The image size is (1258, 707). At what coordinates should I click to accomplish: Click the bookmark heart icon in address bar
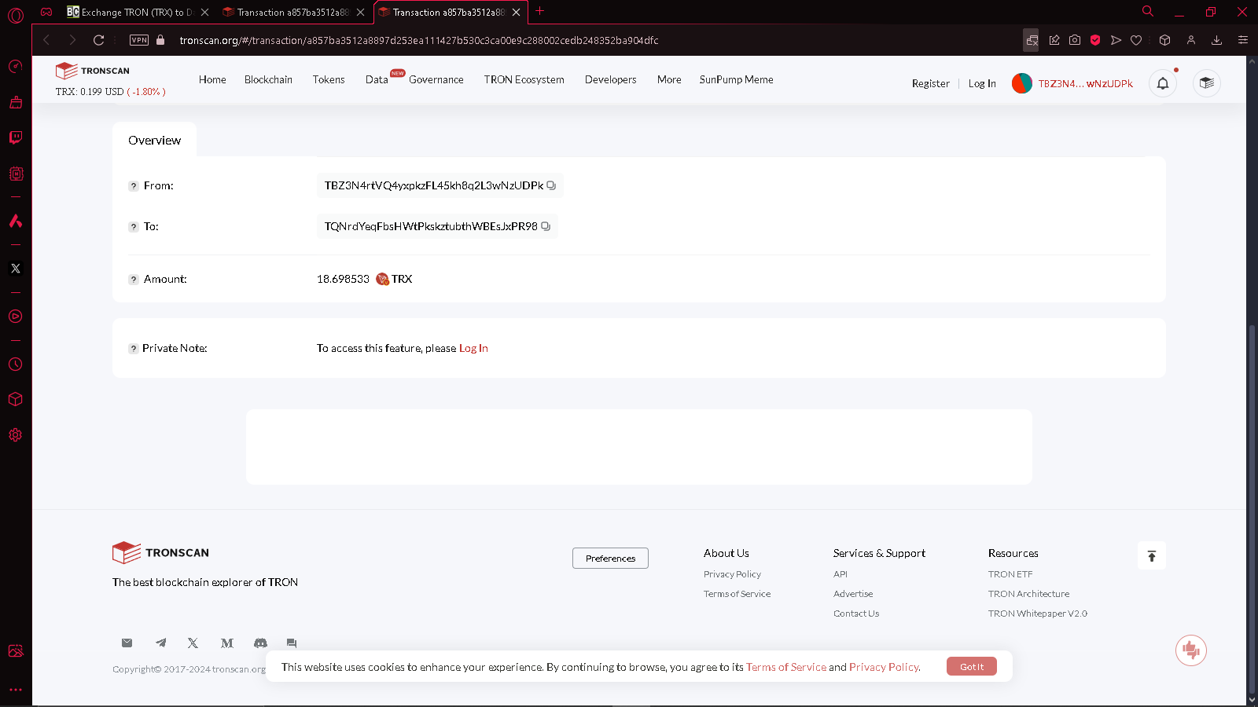point(1136,40)
